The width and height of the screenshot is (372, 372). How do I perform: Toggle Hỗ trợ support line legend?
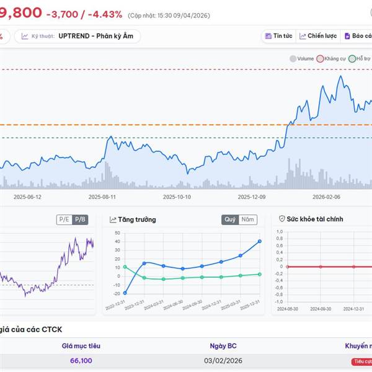352,59
